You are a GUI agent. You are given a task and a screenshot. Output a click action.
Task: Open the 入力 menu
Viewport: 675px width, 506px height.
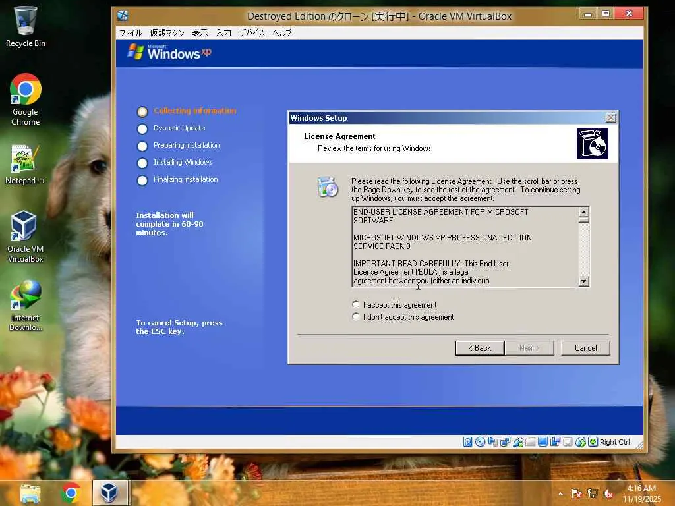tap(224, 33)
